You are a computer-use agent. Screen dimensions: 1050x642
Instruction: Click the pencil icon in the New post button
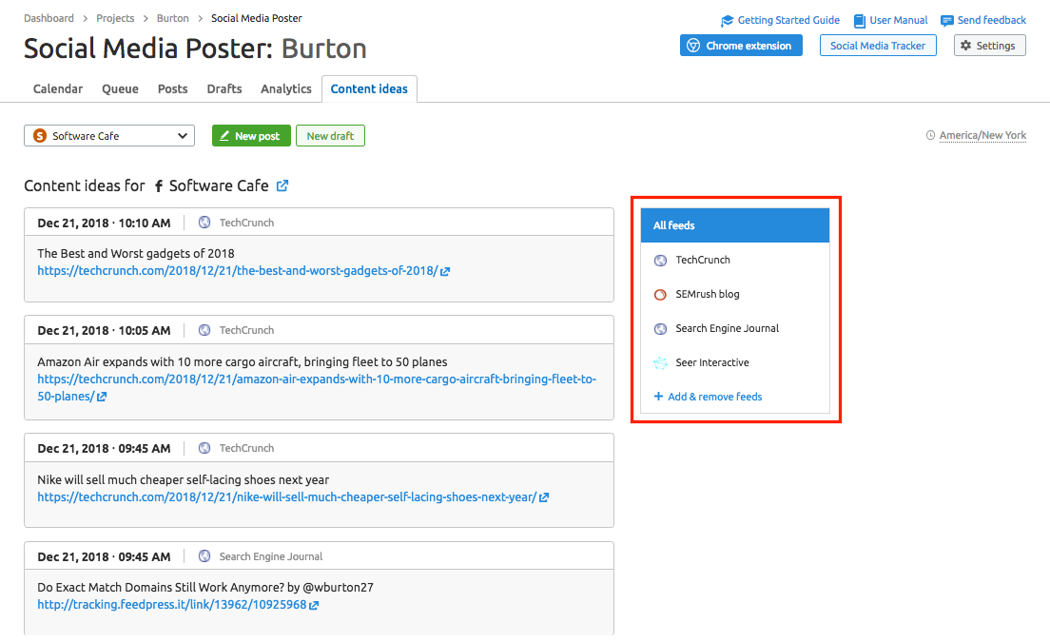click(224, 136)
